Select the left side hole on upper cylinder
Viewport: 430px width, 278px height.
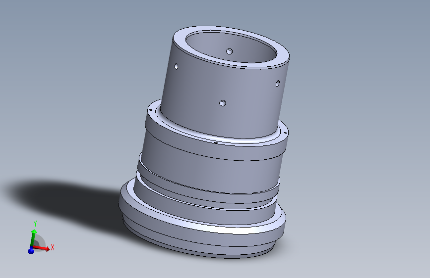177,66
